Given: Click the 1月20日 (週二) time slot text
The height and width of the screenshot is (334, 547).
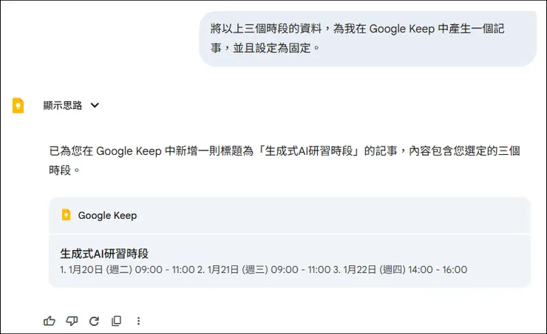Looking at the screenshot, I should coord(127,270).
